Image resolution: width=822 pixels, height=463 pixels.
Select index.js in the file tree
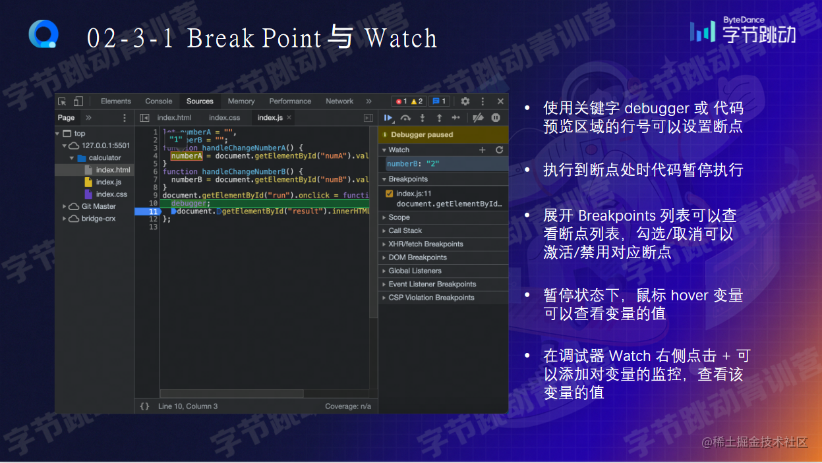coord(108,182)
